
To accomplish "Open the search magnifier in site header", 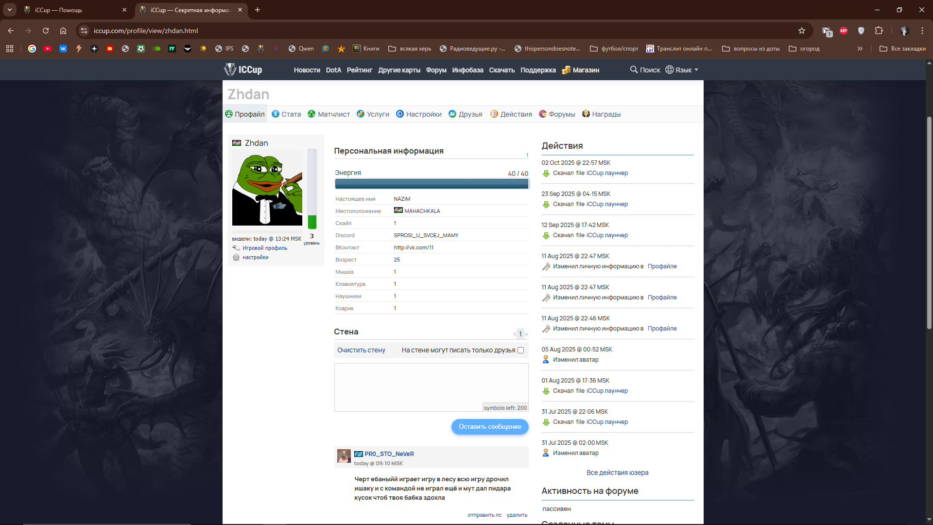I will tap(634, 70).
